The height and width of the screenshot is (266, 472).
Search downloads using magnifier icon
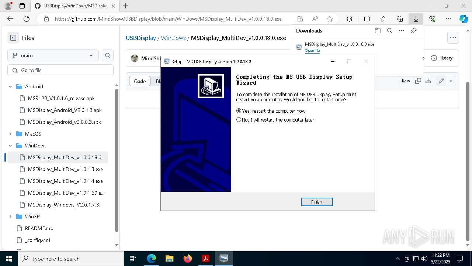389,31
